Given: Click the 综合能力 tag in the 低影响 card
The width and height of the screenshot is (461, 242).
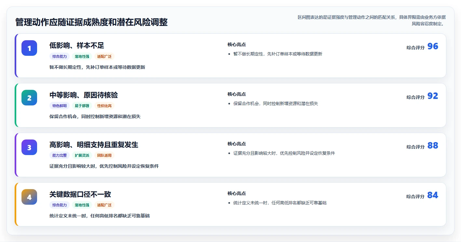Looking at the screenshot, I should pos(60,56).
